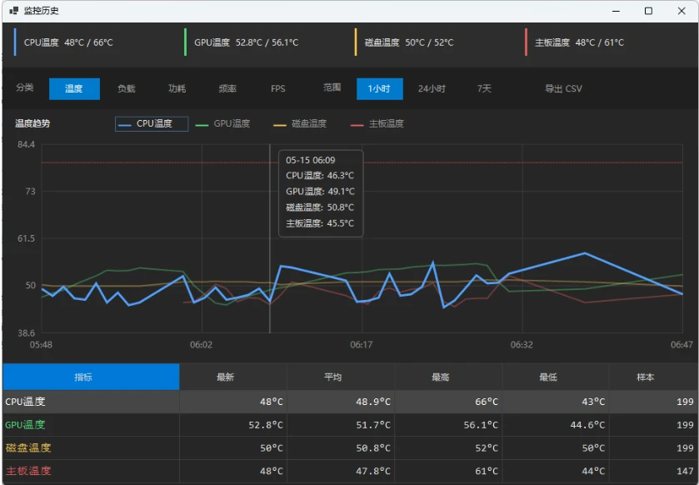Set range to 7天
The height and width of the screenshot is (485, 699).
484,88
